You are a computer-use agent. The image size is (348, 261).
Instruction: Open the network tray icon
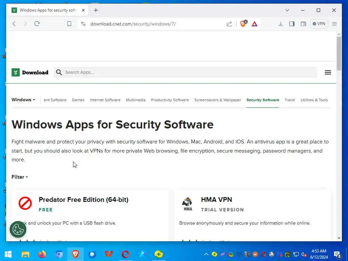(296, 254)
